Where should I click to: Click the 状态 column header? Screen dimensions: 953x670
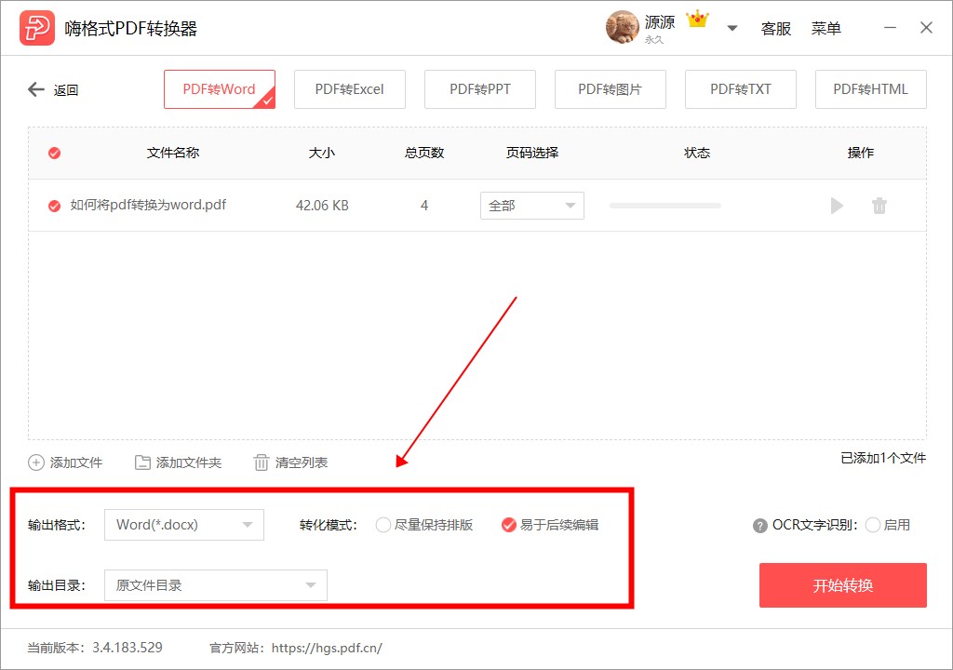tap(697, 153)
